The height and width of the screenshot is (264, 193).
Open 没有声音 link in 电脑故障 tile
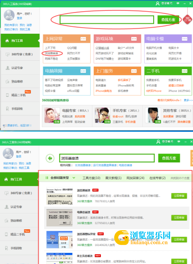click(72, 80)
